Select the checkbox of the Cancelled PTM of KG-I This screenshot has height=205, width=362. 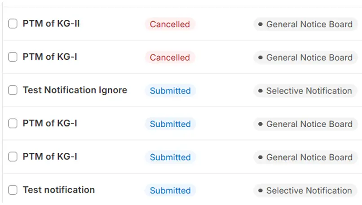click(13, 57)
